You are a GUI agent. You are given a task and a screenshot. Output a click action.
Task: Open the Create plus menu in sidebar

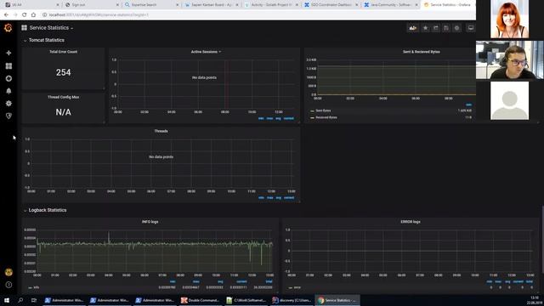[8, 53]
